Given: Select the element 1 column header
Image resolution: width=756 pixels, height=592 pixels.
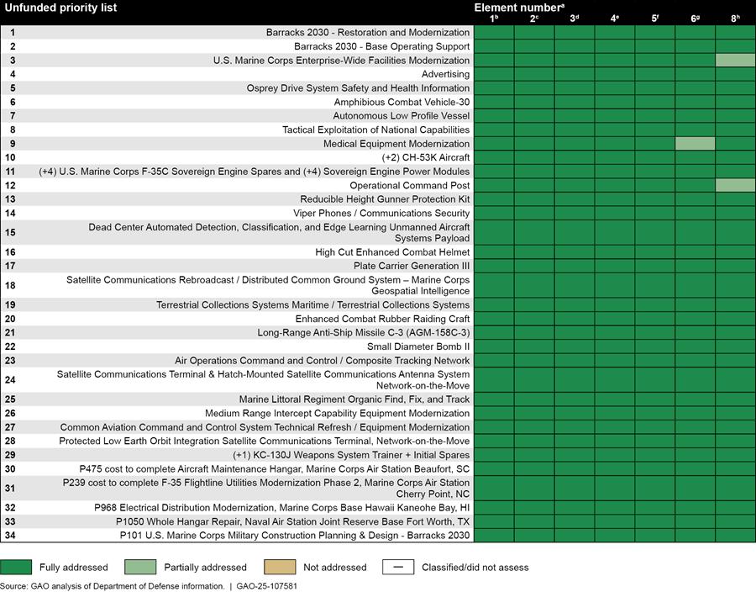Looking at the screenshot, I should [x=494, y=18].
